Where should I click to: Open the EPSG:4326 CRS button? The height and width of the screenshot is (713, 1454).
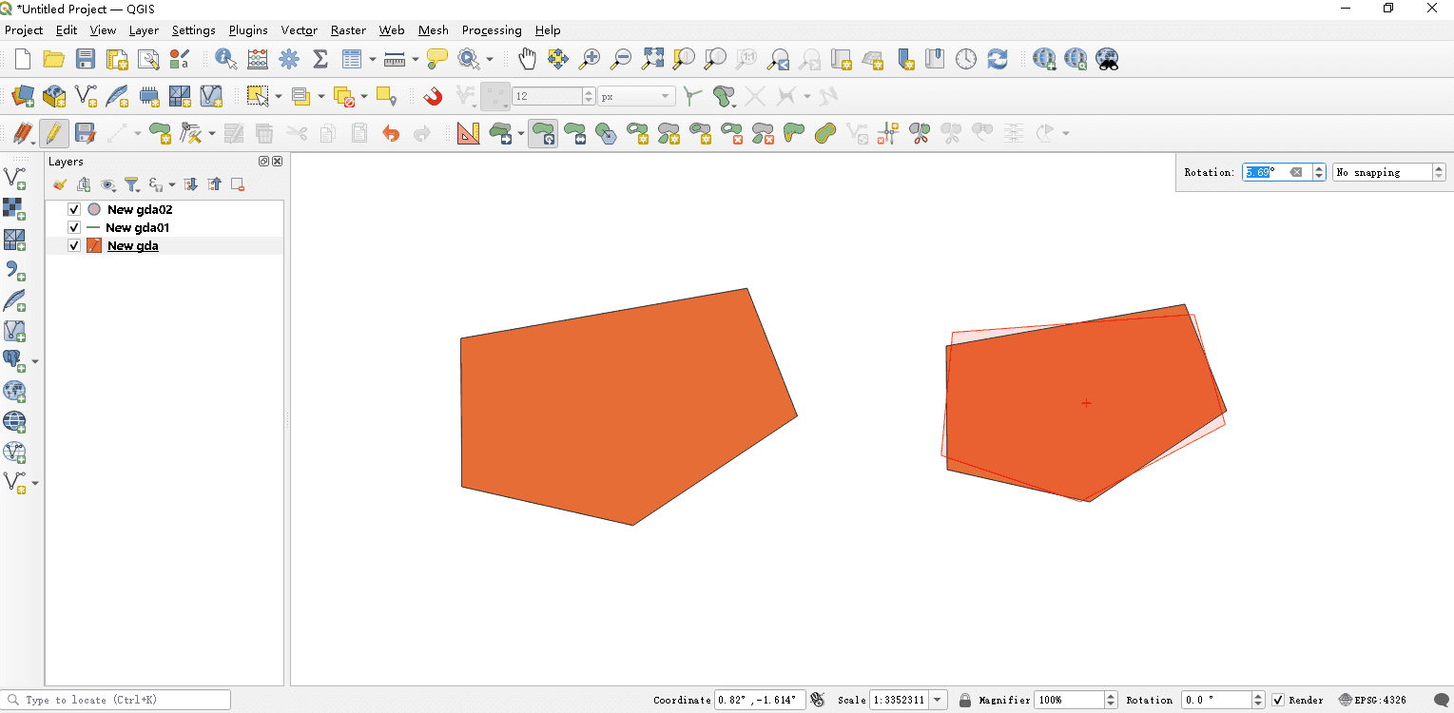1371,700
